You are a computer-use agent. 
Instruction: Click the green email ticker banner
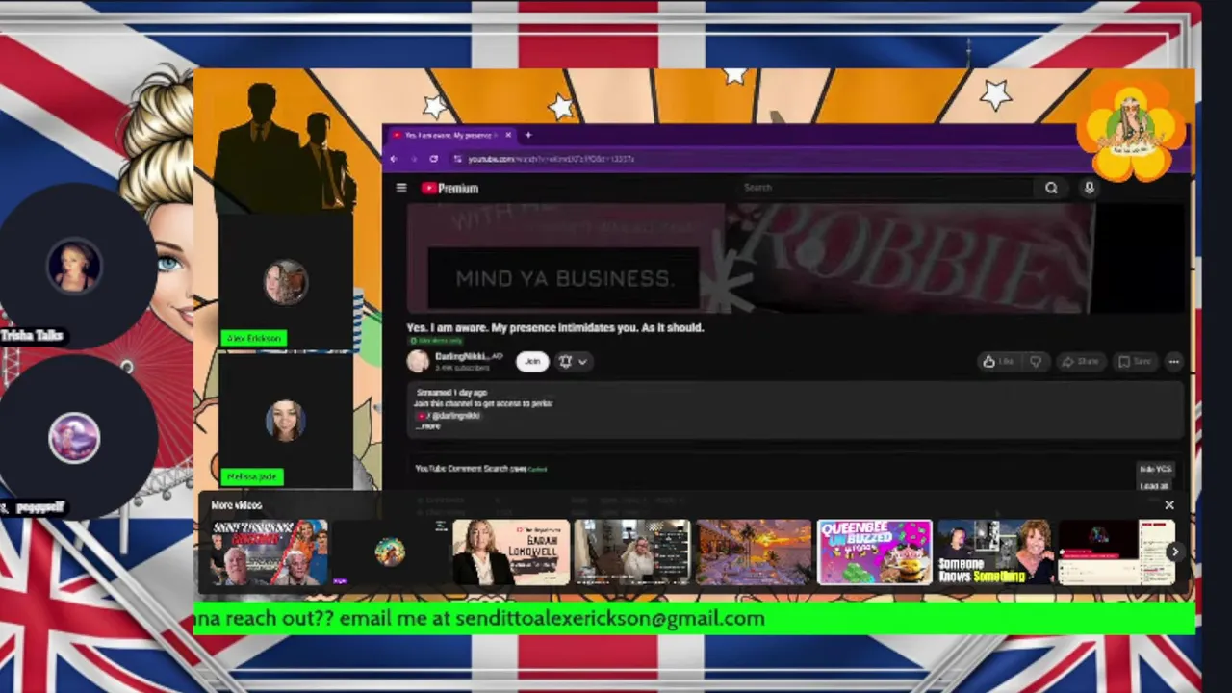694,618
